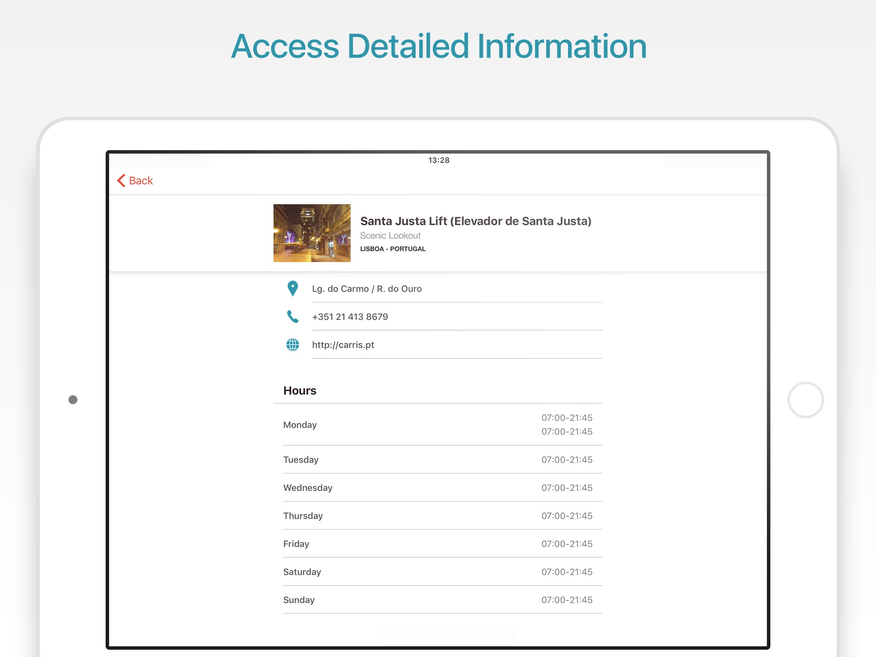
Task: Select the Saturday hours row
Action: [x=438, y=572]
